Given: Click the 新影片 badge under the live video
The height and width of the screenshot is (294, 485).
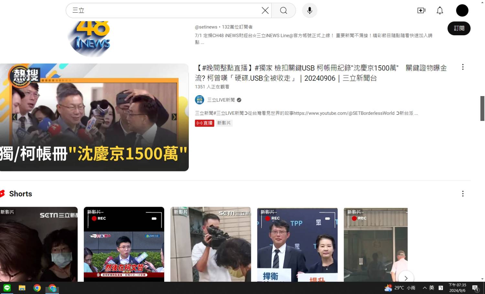Looking at the screenshot, I should 224,123.
